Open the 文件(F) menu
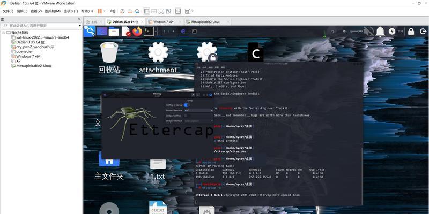The height and width of the screenshot is (214, 429). pyautogui.click(x=8, y=11)
